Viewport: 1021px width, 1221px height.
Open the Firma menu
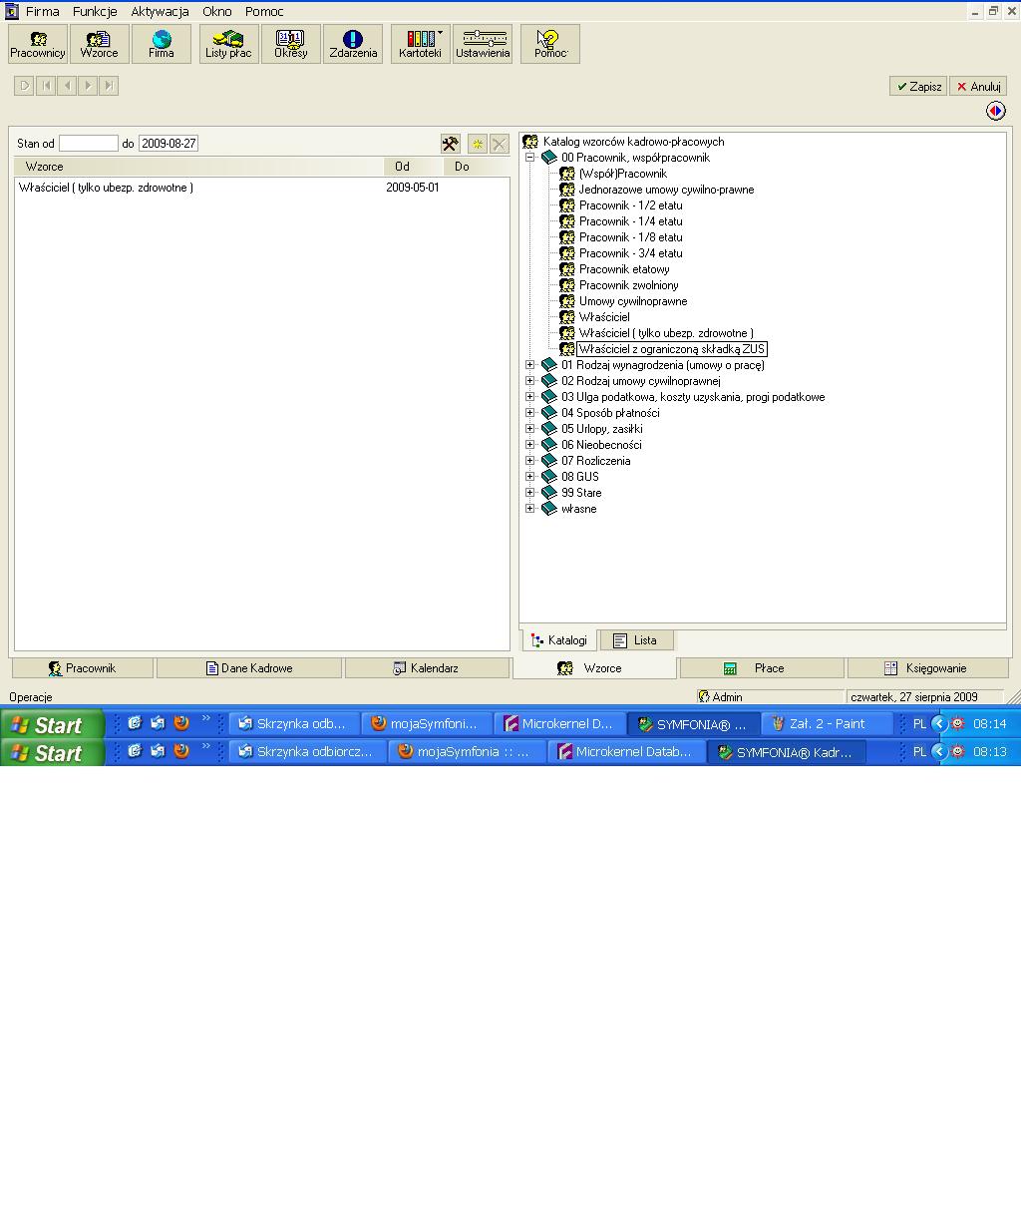click(42, 12)
